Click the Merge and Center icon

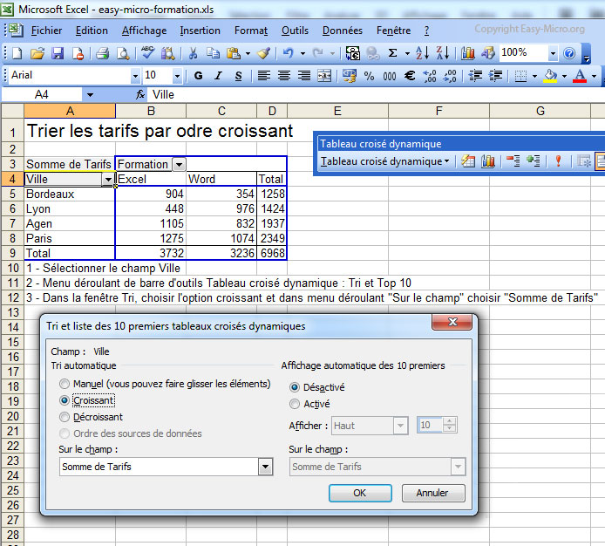click(x=324, y=76)
